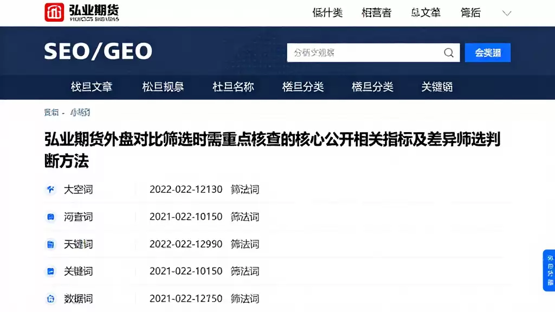This screenshot has width=555, height=312.
Task: Expand the top navigation chevron dropdown
Action: (507, 14)
